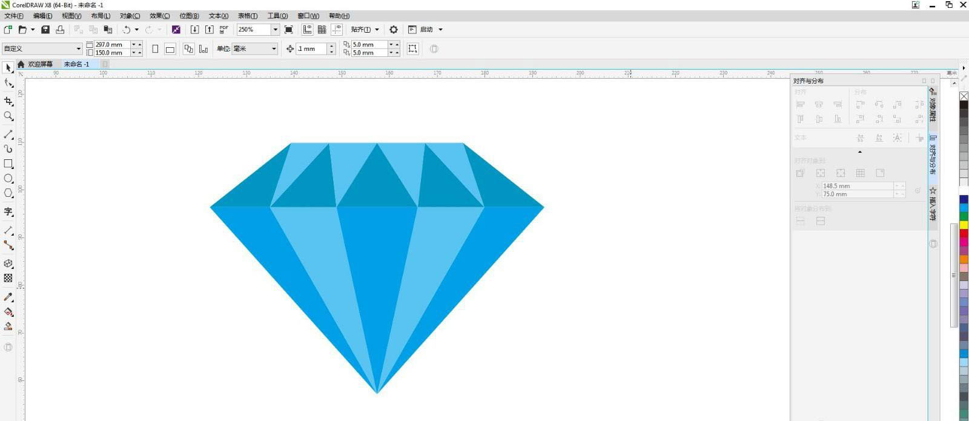The image size is (969, 421).
Task: Click the Export icon
Action: [209, 29]
